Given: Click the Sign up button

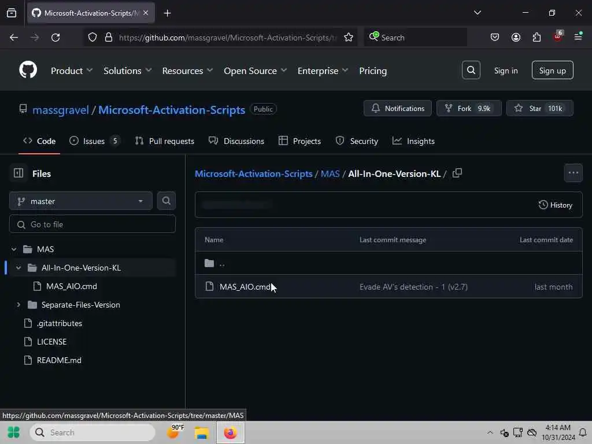Looking at the screenshot, I should tap(552, 70).
